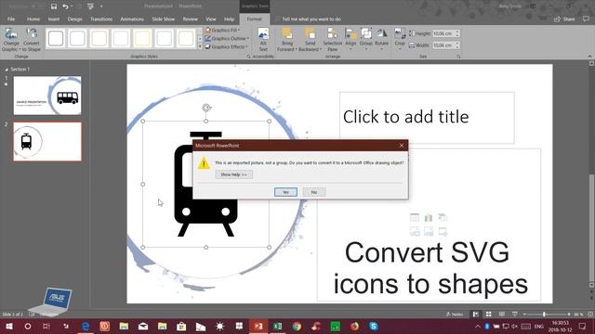
Task: Select the slide 2 thumbnail with the tram
Action: 47,142
